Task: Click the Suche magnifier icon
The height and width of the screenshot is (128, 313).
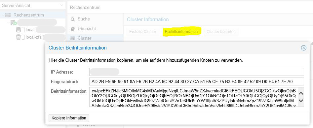Action: click(x=73, y=19)
